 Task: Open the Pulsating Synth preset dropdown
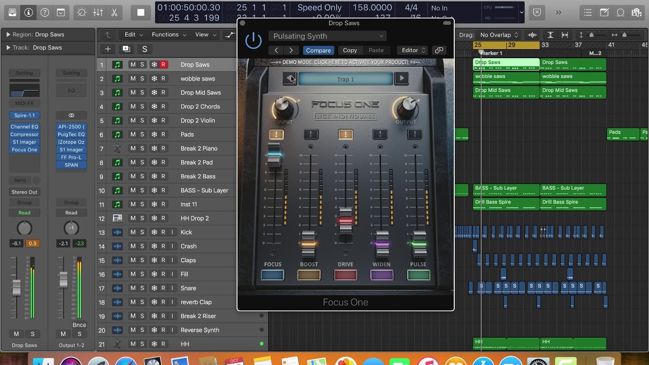tap(328, 36)
